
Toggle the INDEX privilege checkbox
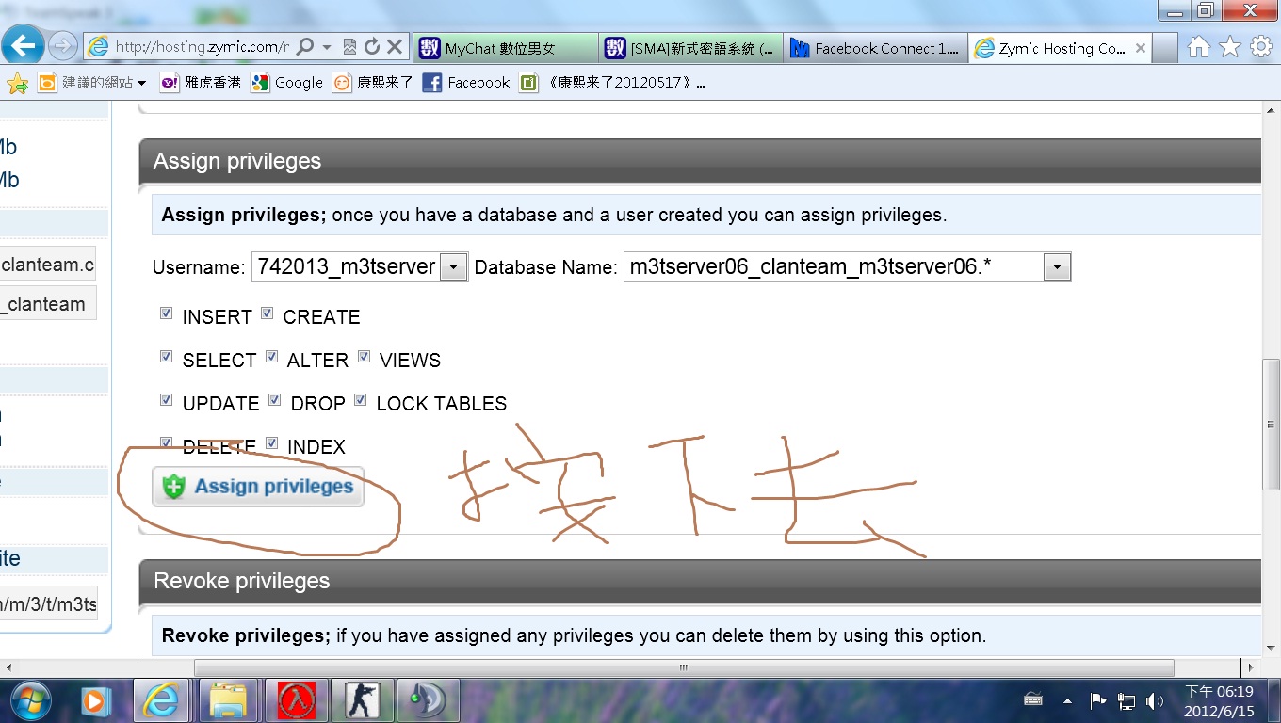(x=272, y=443)
